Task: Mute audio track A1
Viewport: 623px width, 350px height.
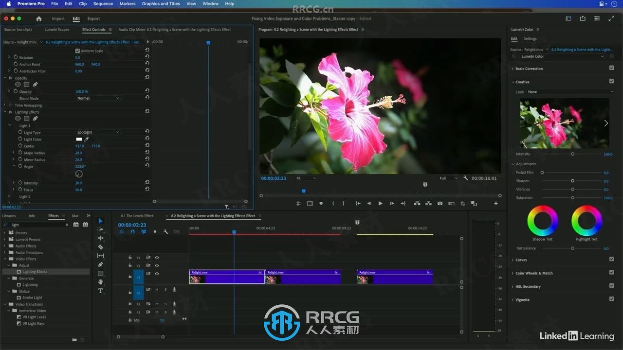Action: pyautogui.click(x=157, y=289)
